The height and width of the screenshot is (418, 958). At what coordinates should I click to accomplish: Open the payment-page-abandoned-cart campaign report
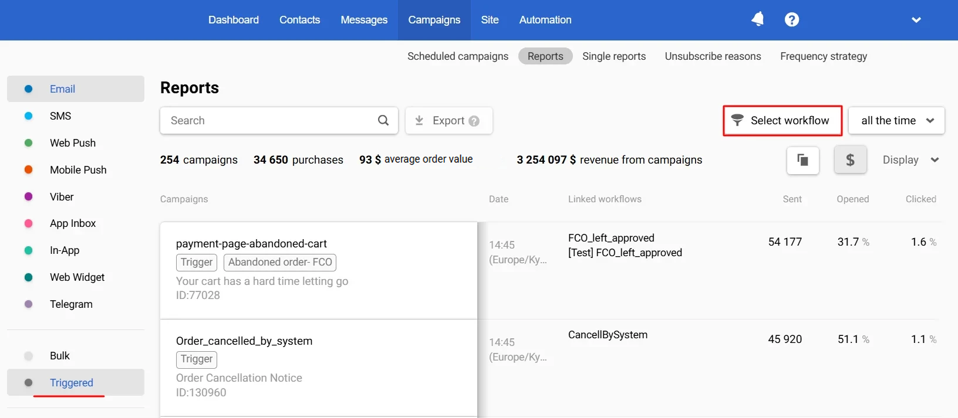251,243
